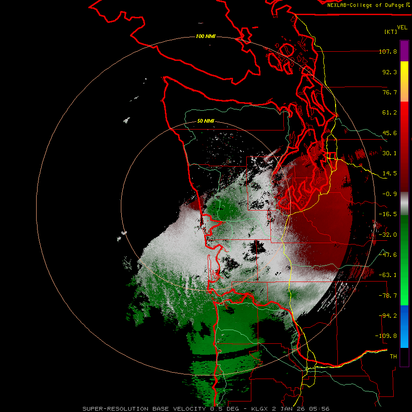Viewport: 412px width, 412px height.
Task: Select the 14.5 legend value
Action: click(390, 173)
